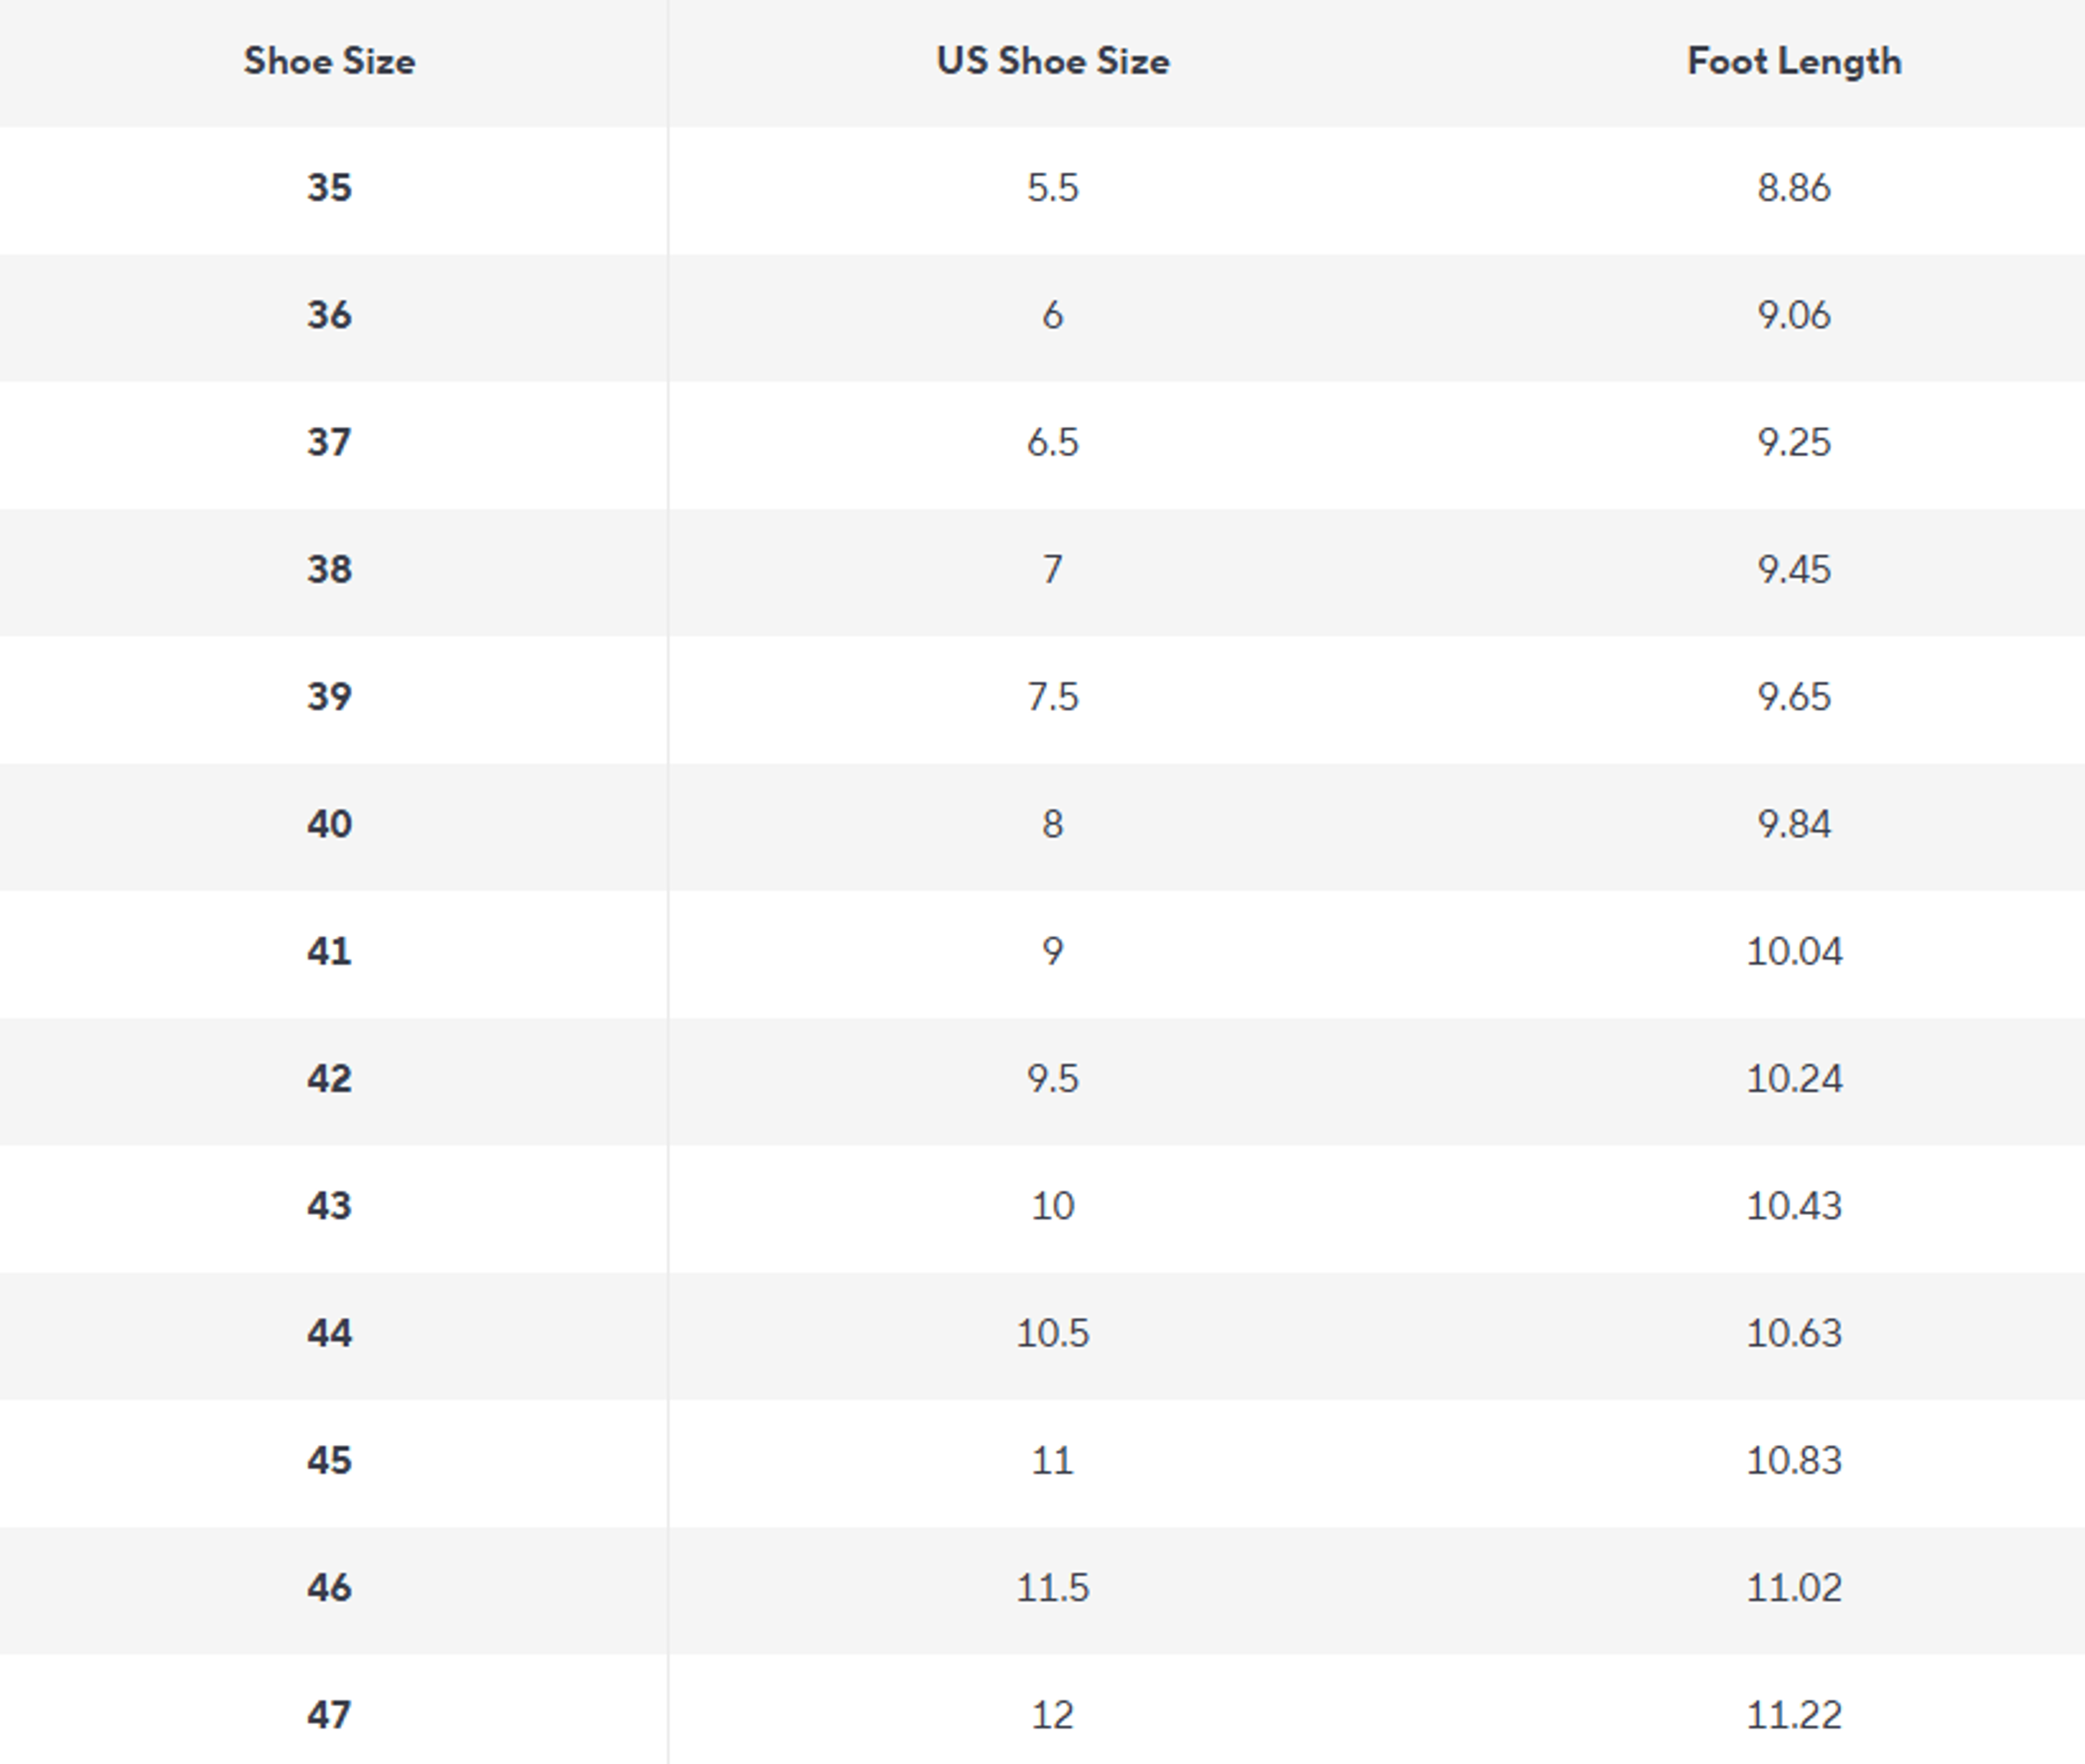This screenshot has height=1764, width=2085.
Task: Click foot length 10.83 value
Action: pyautogui.click(x=1794, y=1461)
